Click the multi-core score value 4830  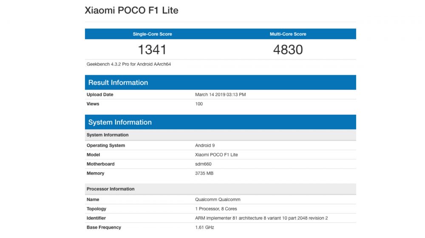(x=288, y=50)
